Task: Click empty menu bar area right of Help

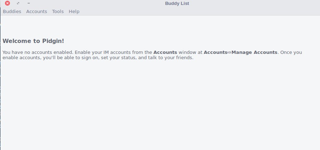Action: point(195,12)
